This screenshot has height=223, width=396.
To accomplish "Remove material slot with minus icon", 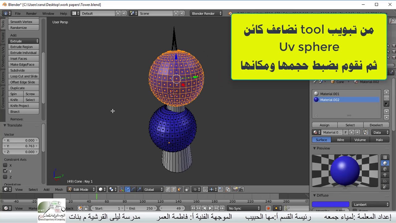I will [x=386, y=98].
